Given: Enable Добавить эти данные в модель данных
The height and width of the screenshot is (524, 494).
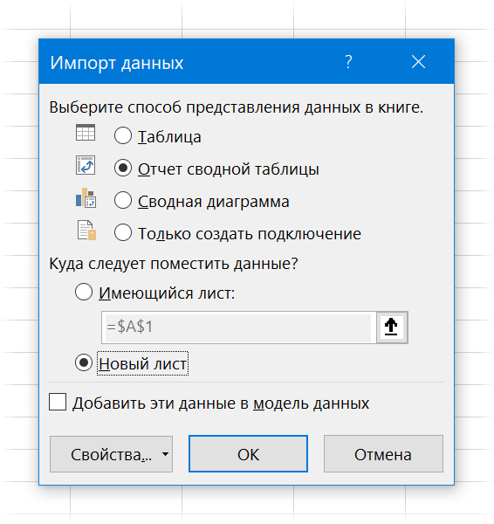Looking at the screenshot, I should pos(58,402).
